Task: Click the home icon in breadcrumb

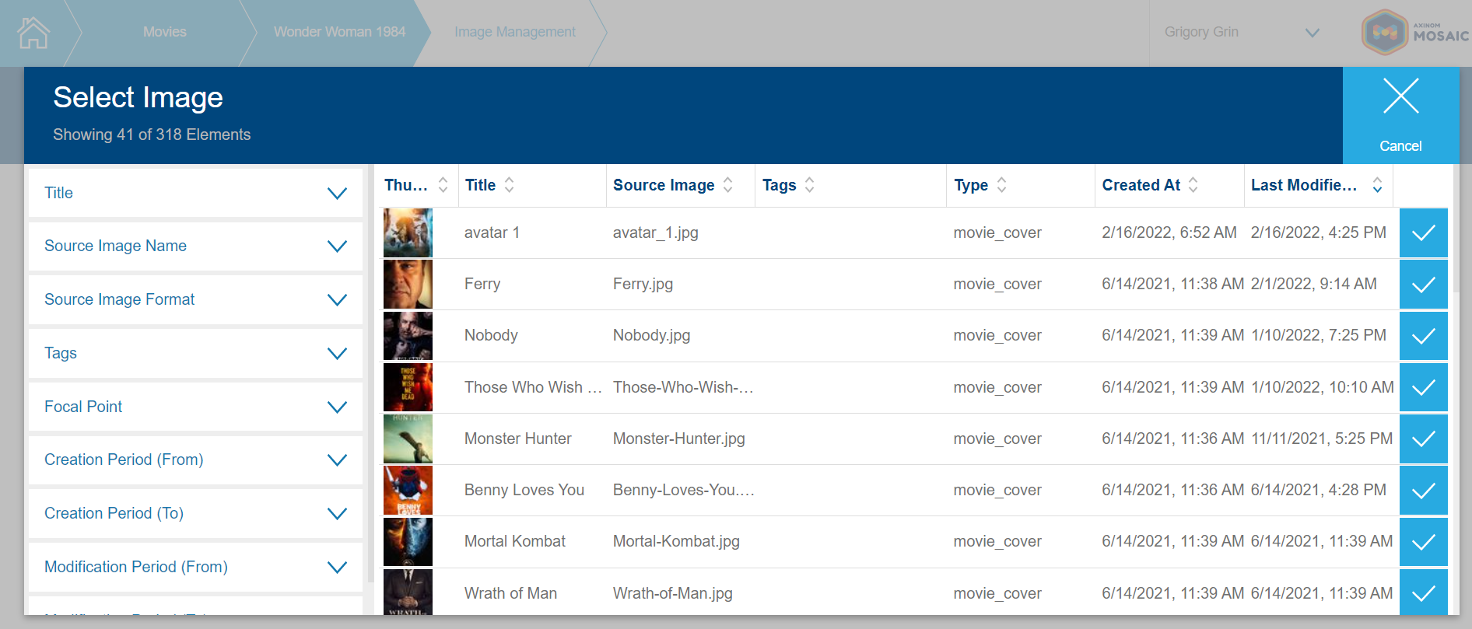Action: pos(33,33)
